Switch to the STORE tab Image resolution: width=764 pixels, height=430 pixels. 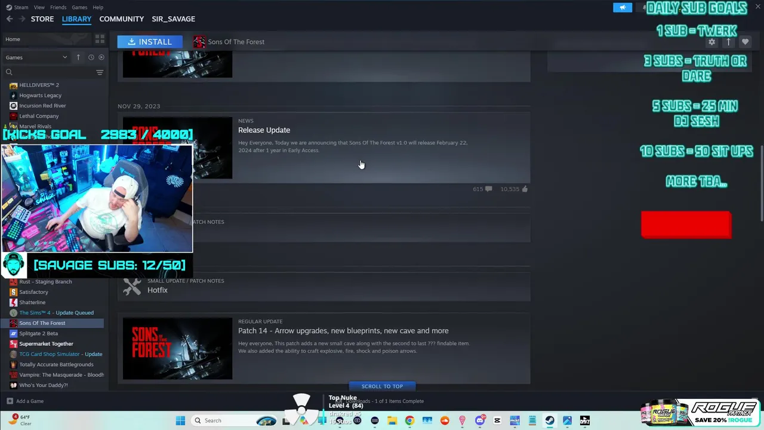(42, 19)
